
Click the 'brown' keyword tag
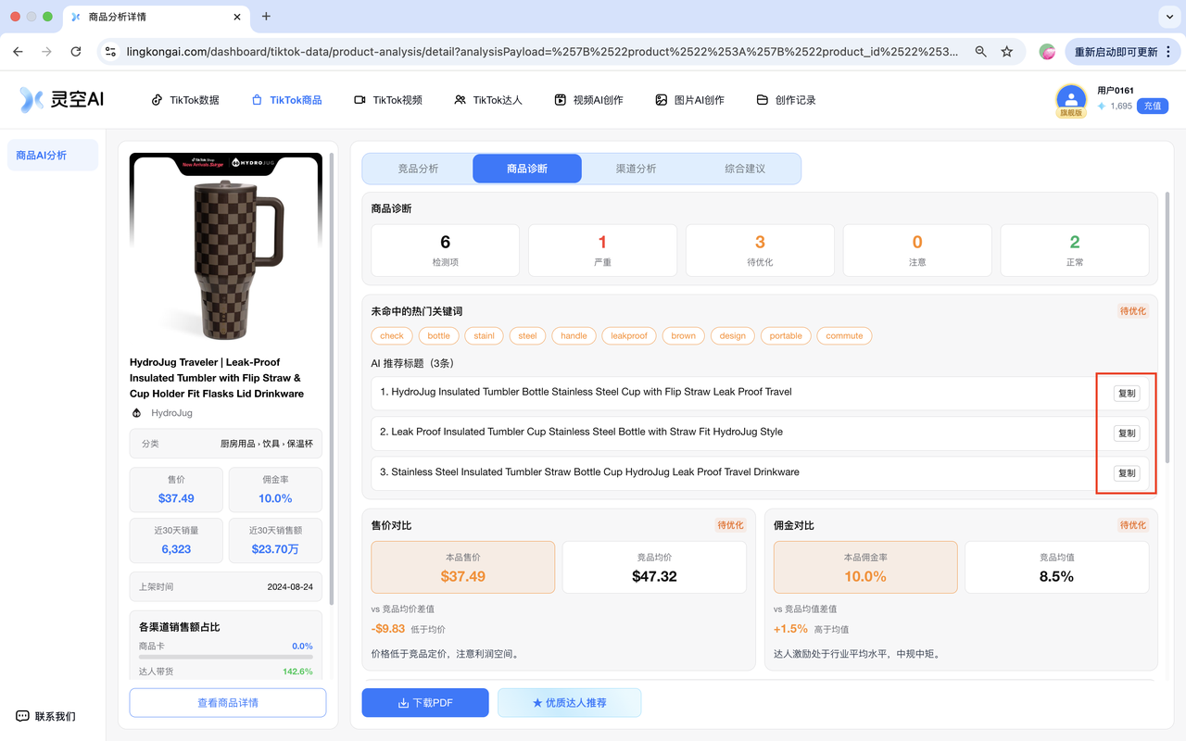click(684, 335)
